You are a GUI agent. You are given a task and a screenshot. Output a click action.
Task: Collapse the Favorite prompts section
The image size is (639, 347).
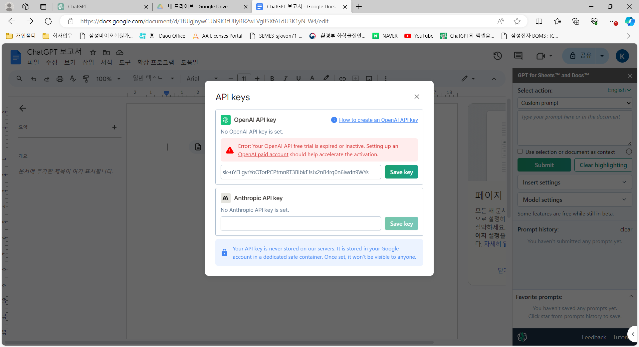631,296
